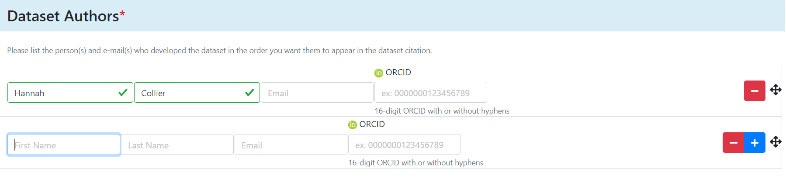Click the ORCID logo above Hannah Collier's ORCID field
The height and width of the screenshot is (178, 786).
pos(378,73)
